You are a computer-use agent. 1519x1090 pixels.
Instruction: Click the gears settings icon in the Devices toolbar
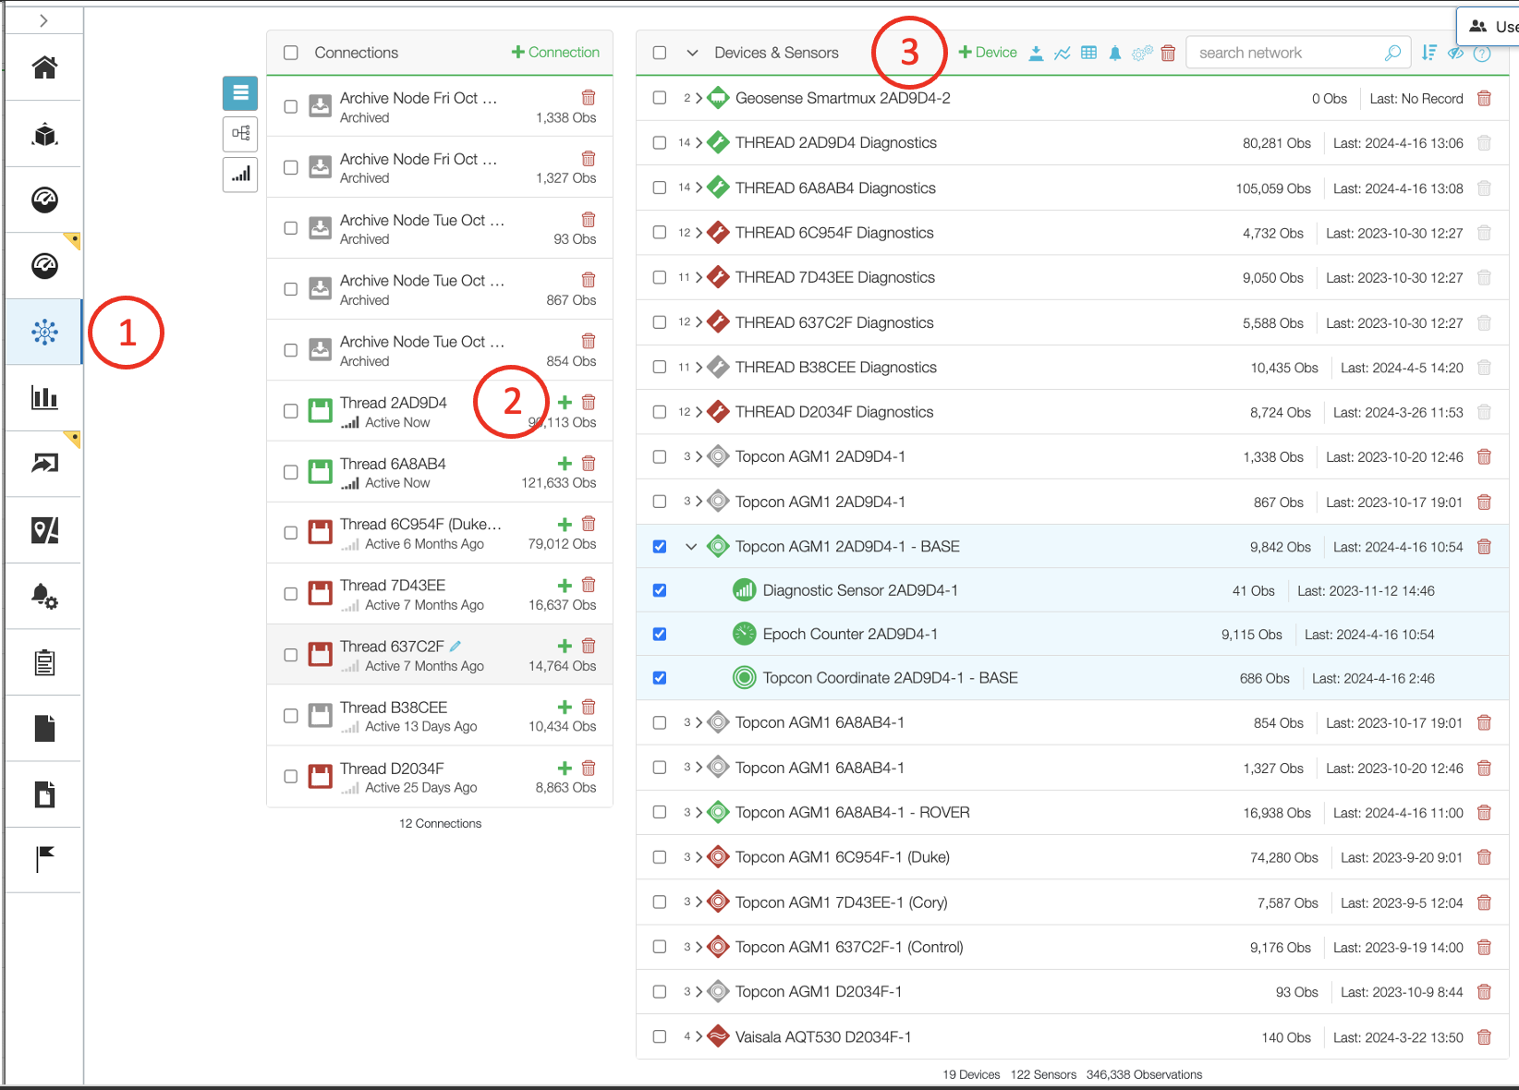(x=1142, y=54)
